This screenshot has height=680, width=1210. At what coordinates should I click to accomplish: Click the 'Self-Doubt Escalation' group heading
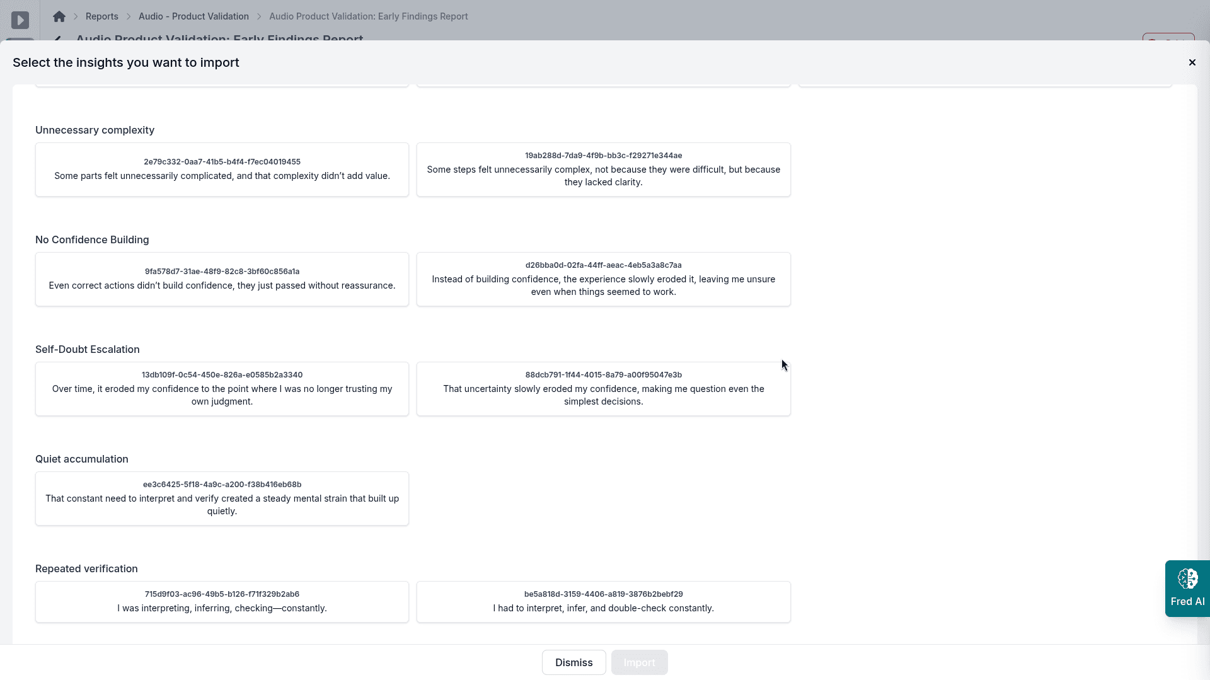[88, 349]
